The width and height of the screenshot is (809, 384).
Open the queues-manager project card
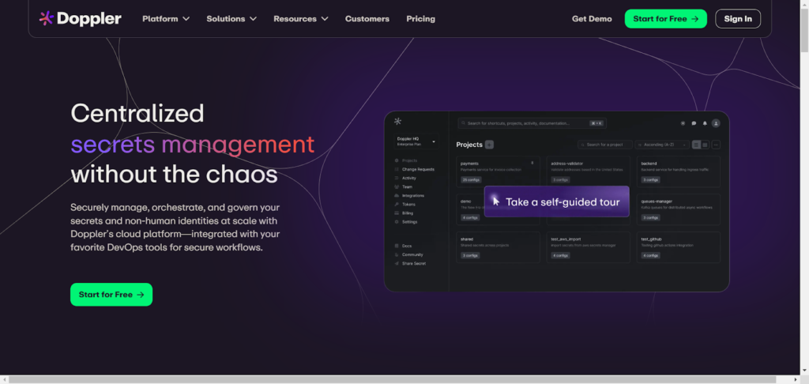point(679,209)
